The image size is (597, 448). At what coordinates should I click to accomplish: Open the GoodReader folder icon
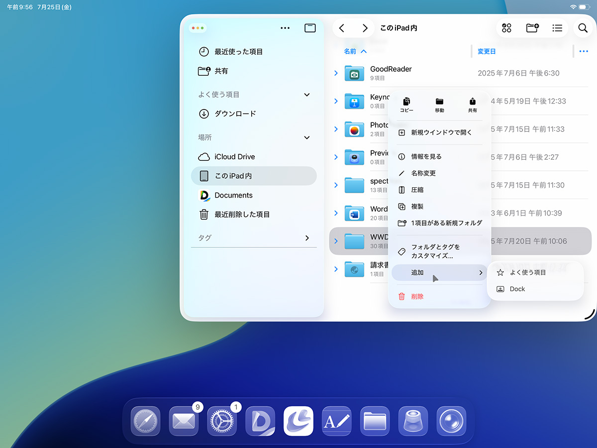(x=354, y=73)
